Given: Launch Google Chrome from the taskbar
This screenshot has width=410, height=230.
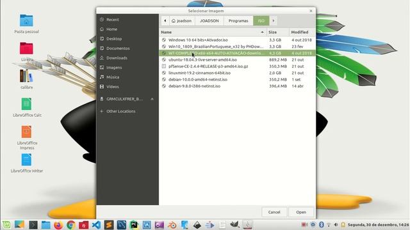Looking at the screenshot, I should coord(71,225).
